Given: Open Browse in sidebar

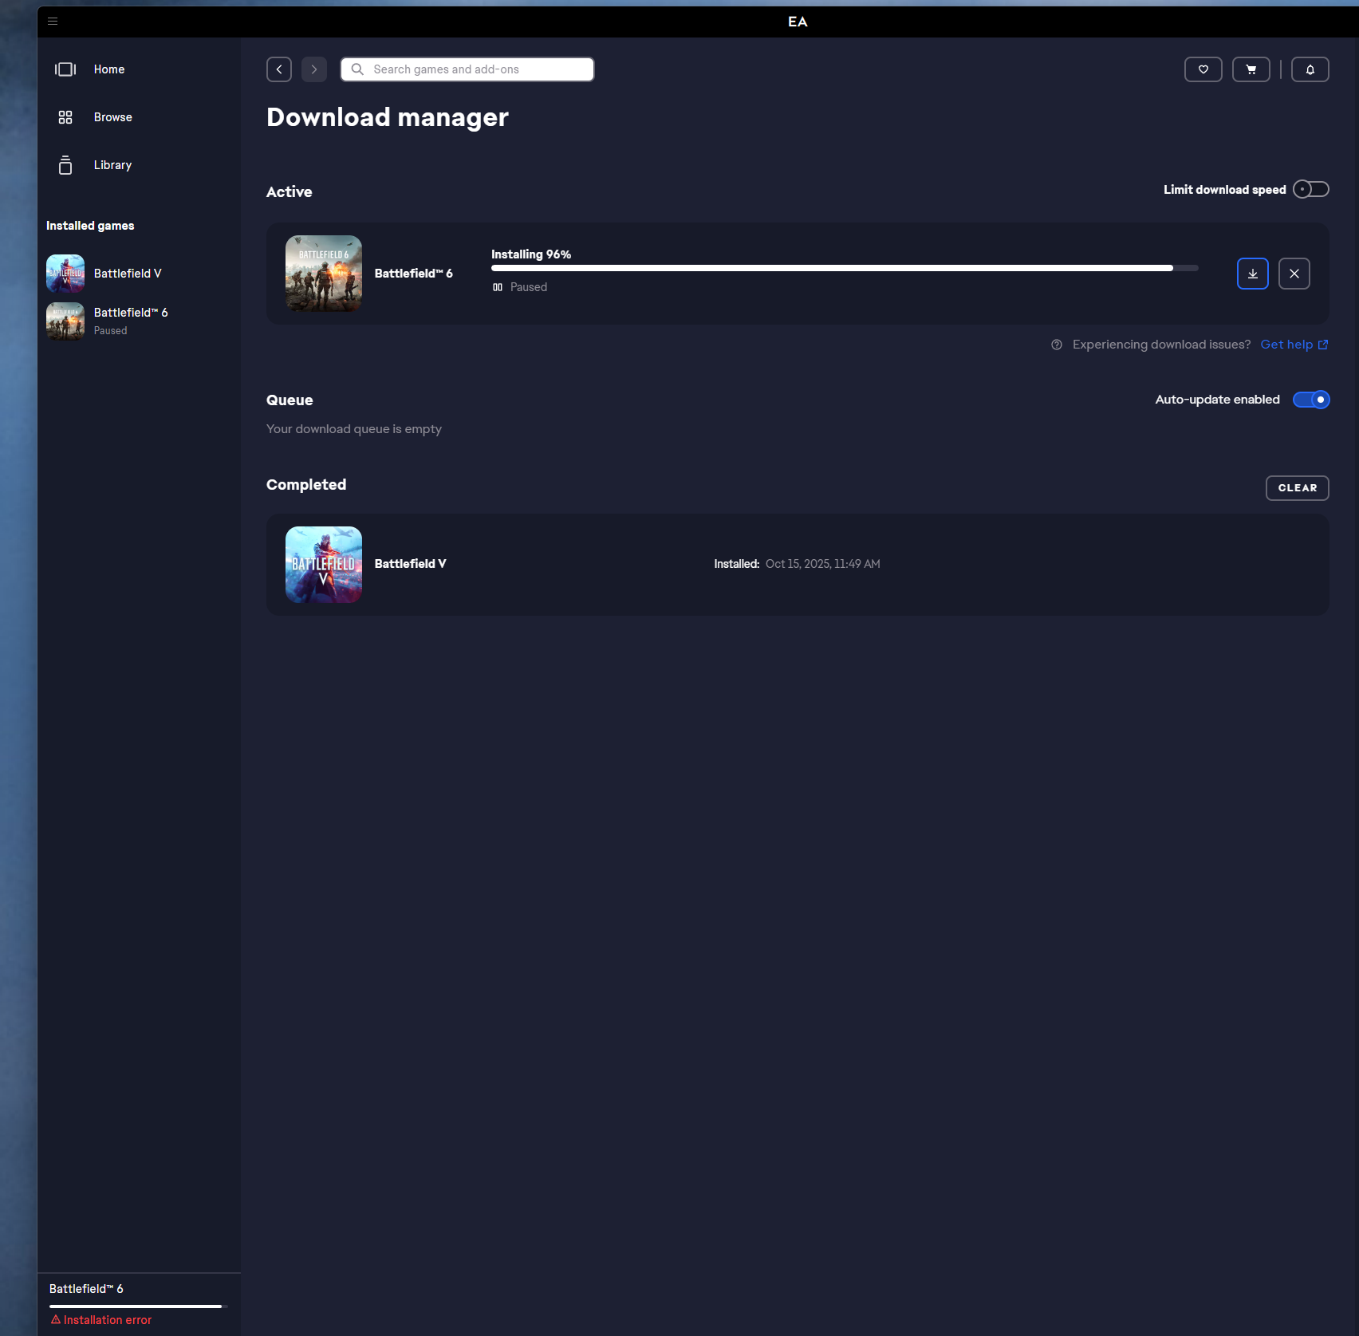Looking at the screenshot, I should tap(112, 117).
